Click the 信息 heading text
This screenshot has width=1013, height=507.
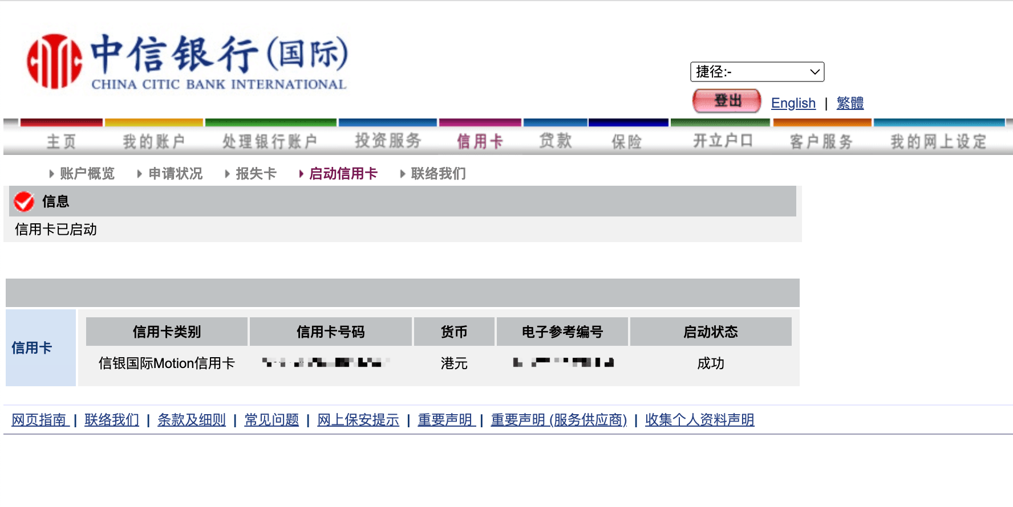55,202
